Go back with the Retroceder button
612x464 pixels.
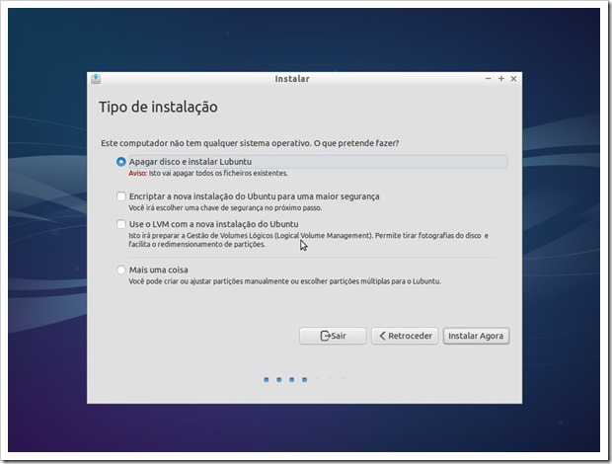point(405,336)
